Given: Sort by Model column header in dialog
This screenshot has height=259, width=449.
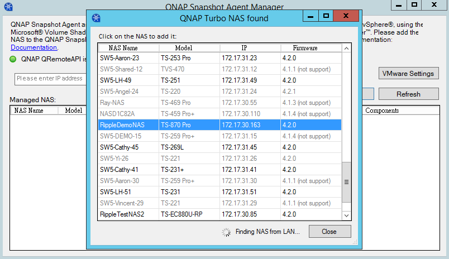Looking at the screenshot, I should point(189,48).
